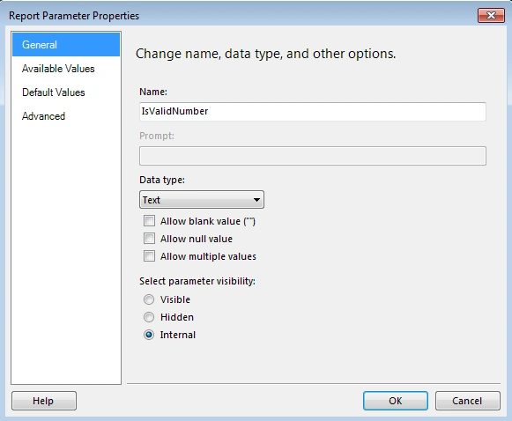Click into the Name field containing IsValidNumber
The image size is (512, 421).
click(x=313, y=112)
